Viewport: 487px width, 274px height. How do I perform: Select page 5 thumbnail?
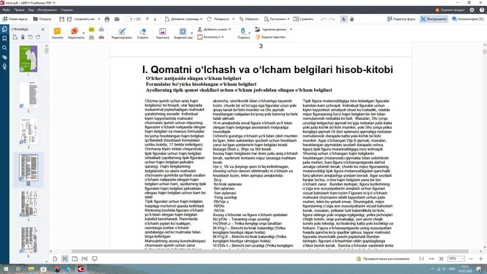[29, 204]
